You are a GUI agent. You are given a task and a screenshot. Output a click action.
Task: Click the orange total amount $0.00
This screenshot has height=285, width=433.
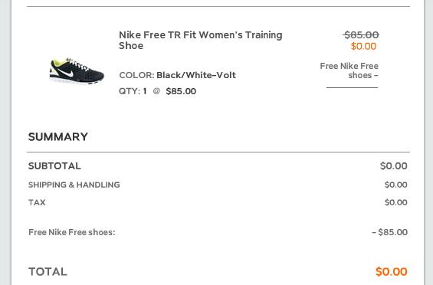[392, 272]
